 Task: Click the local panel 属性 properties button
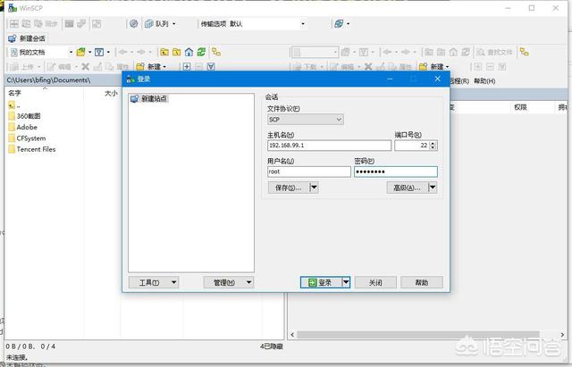pos(117,67)
